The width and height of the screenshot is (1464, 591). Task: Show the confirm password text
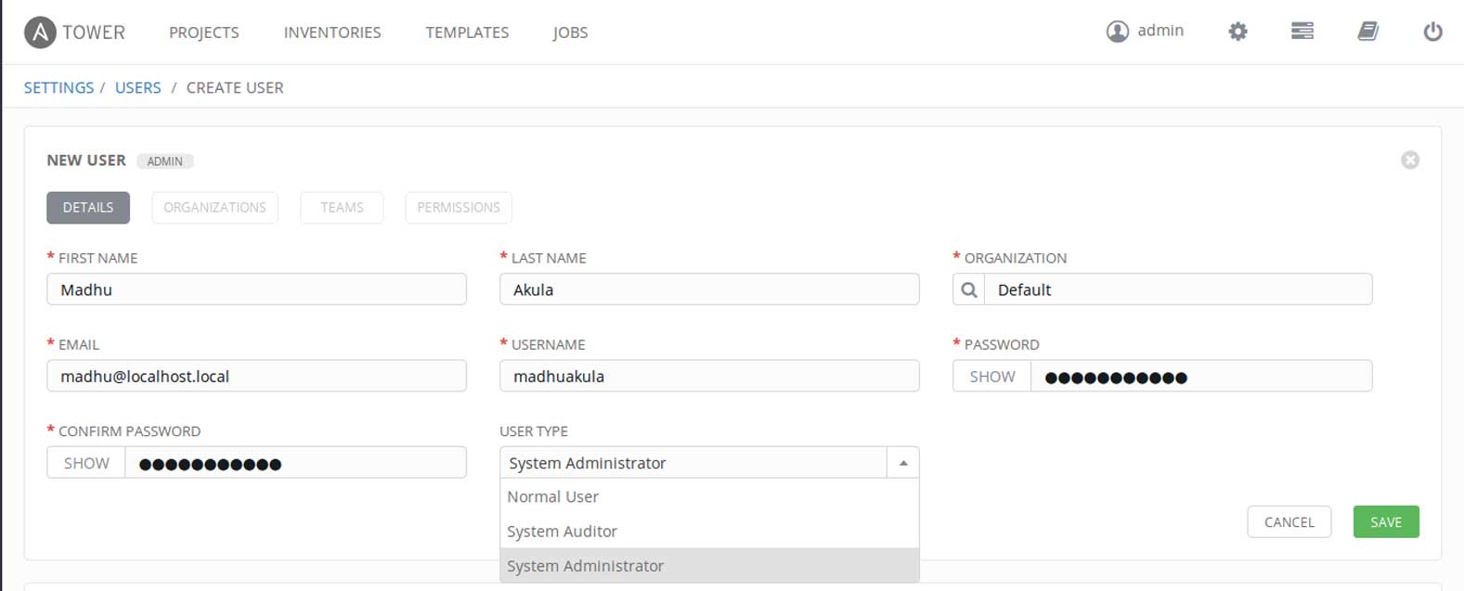[86, 463]
